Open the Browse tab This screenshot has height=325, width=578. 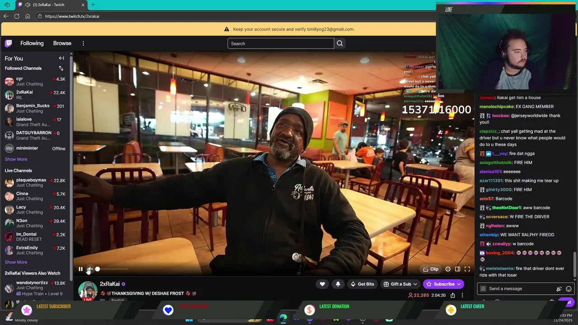pyautogui.click(x=62, y=43)
